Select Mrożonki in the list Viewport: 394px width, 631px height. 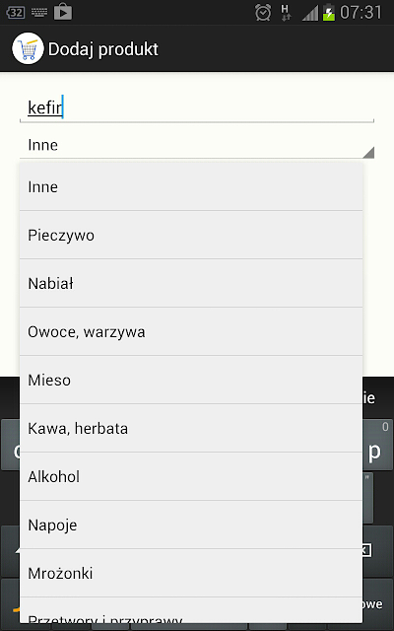[191, 573]
